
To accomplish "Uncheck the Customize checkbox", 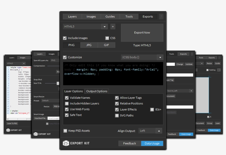I will click(x=65, y=57).
